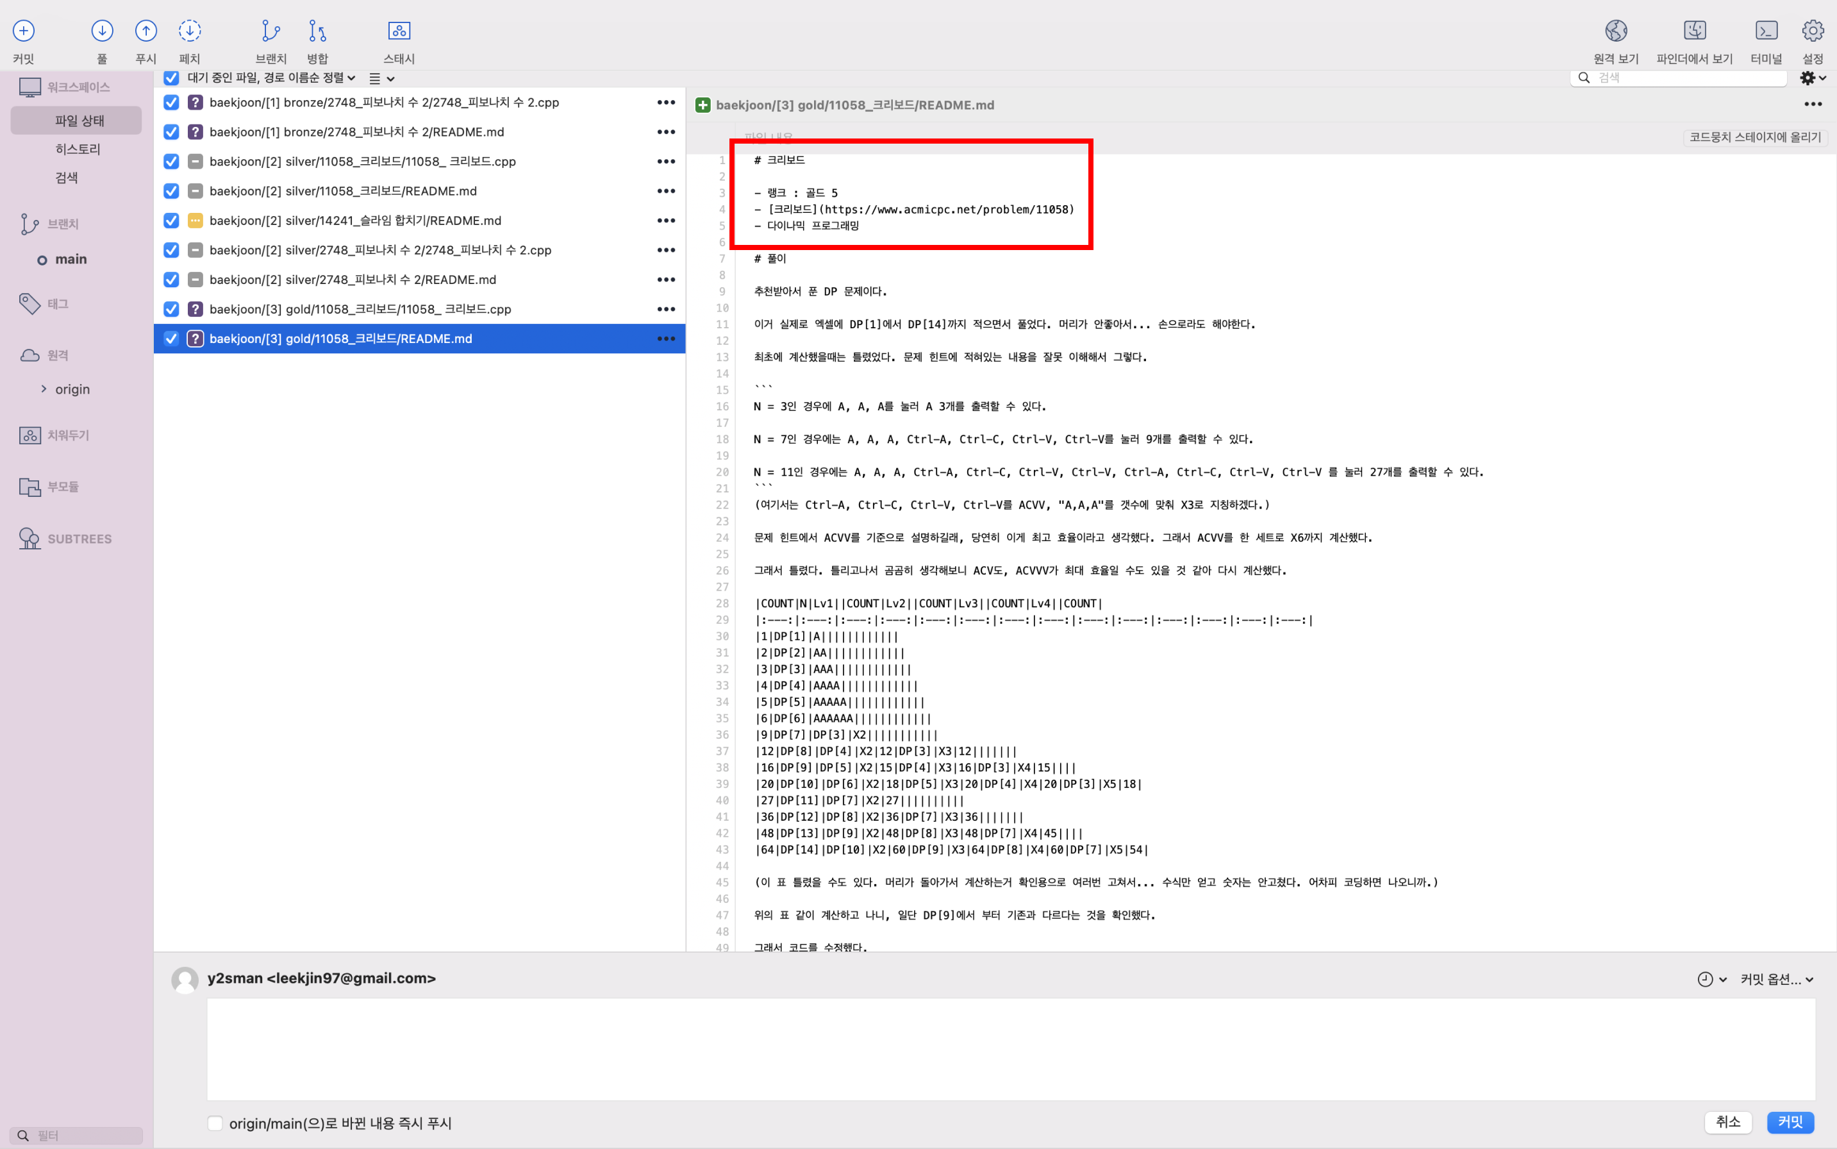Screen dimensions: 1837x1149
Task: Uncheck silver/11058 README.md file
Action: coord(172,192)
